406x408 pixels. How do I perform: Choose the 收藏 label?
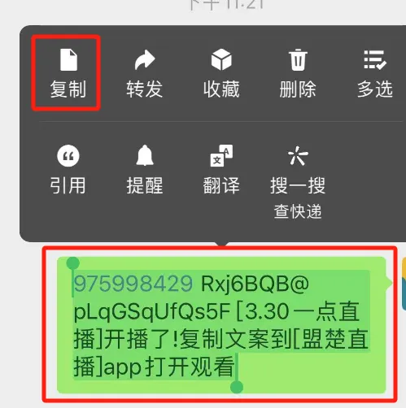tap(221, 89)
